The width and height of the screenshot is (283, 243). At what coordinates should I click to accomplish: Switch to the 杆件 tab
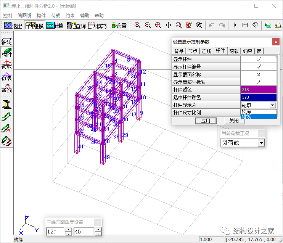tap(220, 51)
